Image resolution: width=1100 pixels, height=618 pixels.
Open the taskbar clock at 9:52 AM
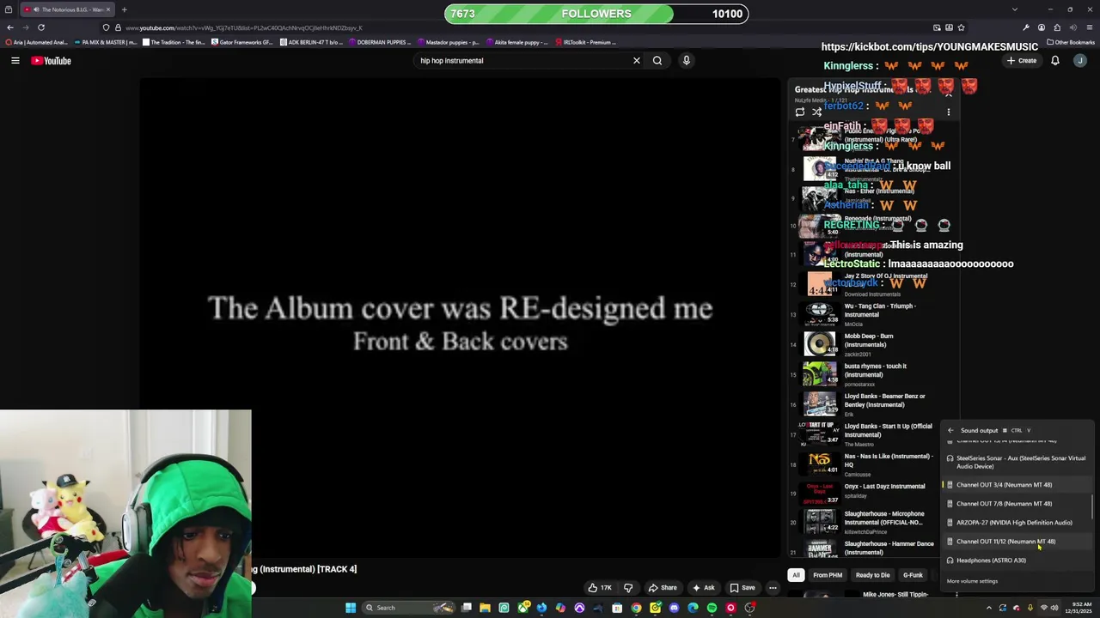point(1079,608)
